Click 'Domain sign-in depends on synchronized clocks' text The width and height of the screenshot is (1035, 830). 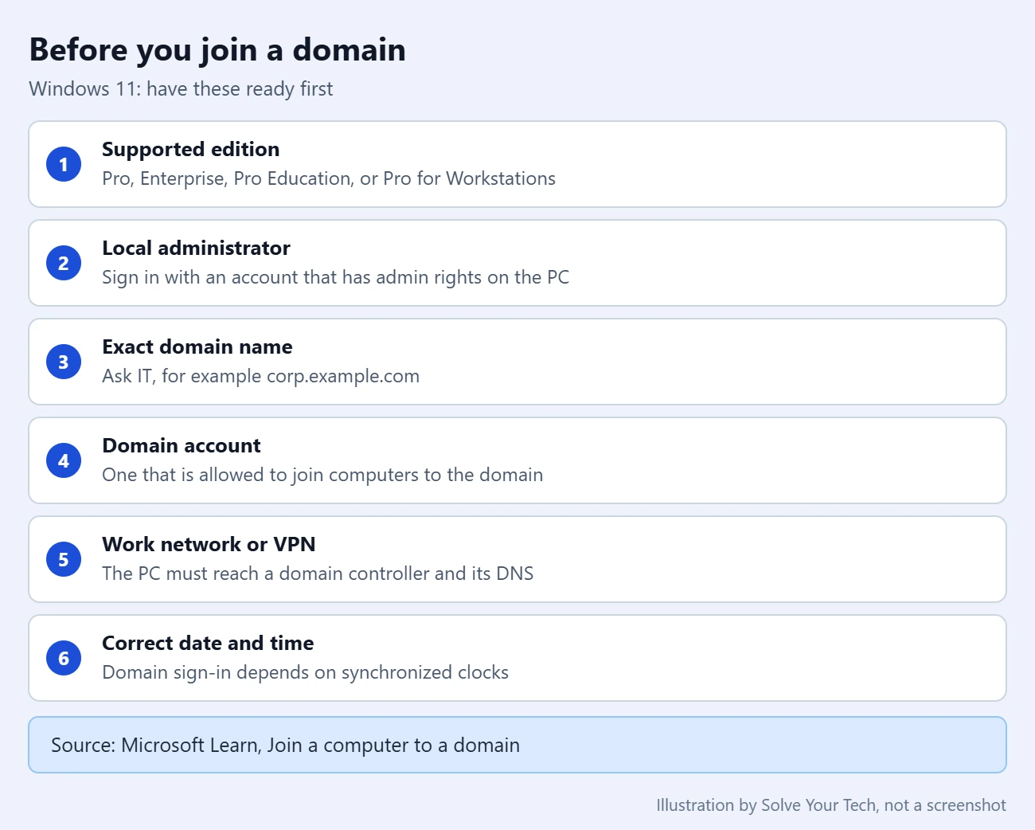point(305,672)
